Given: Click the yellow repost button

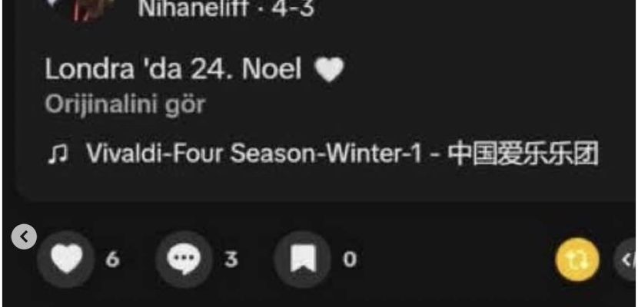Looking at the screenshot, I should [x=577, y=259].
